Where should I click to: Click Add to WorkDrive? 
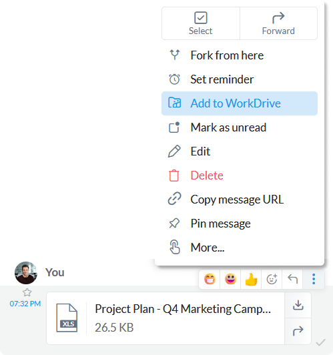click(240, 103)
